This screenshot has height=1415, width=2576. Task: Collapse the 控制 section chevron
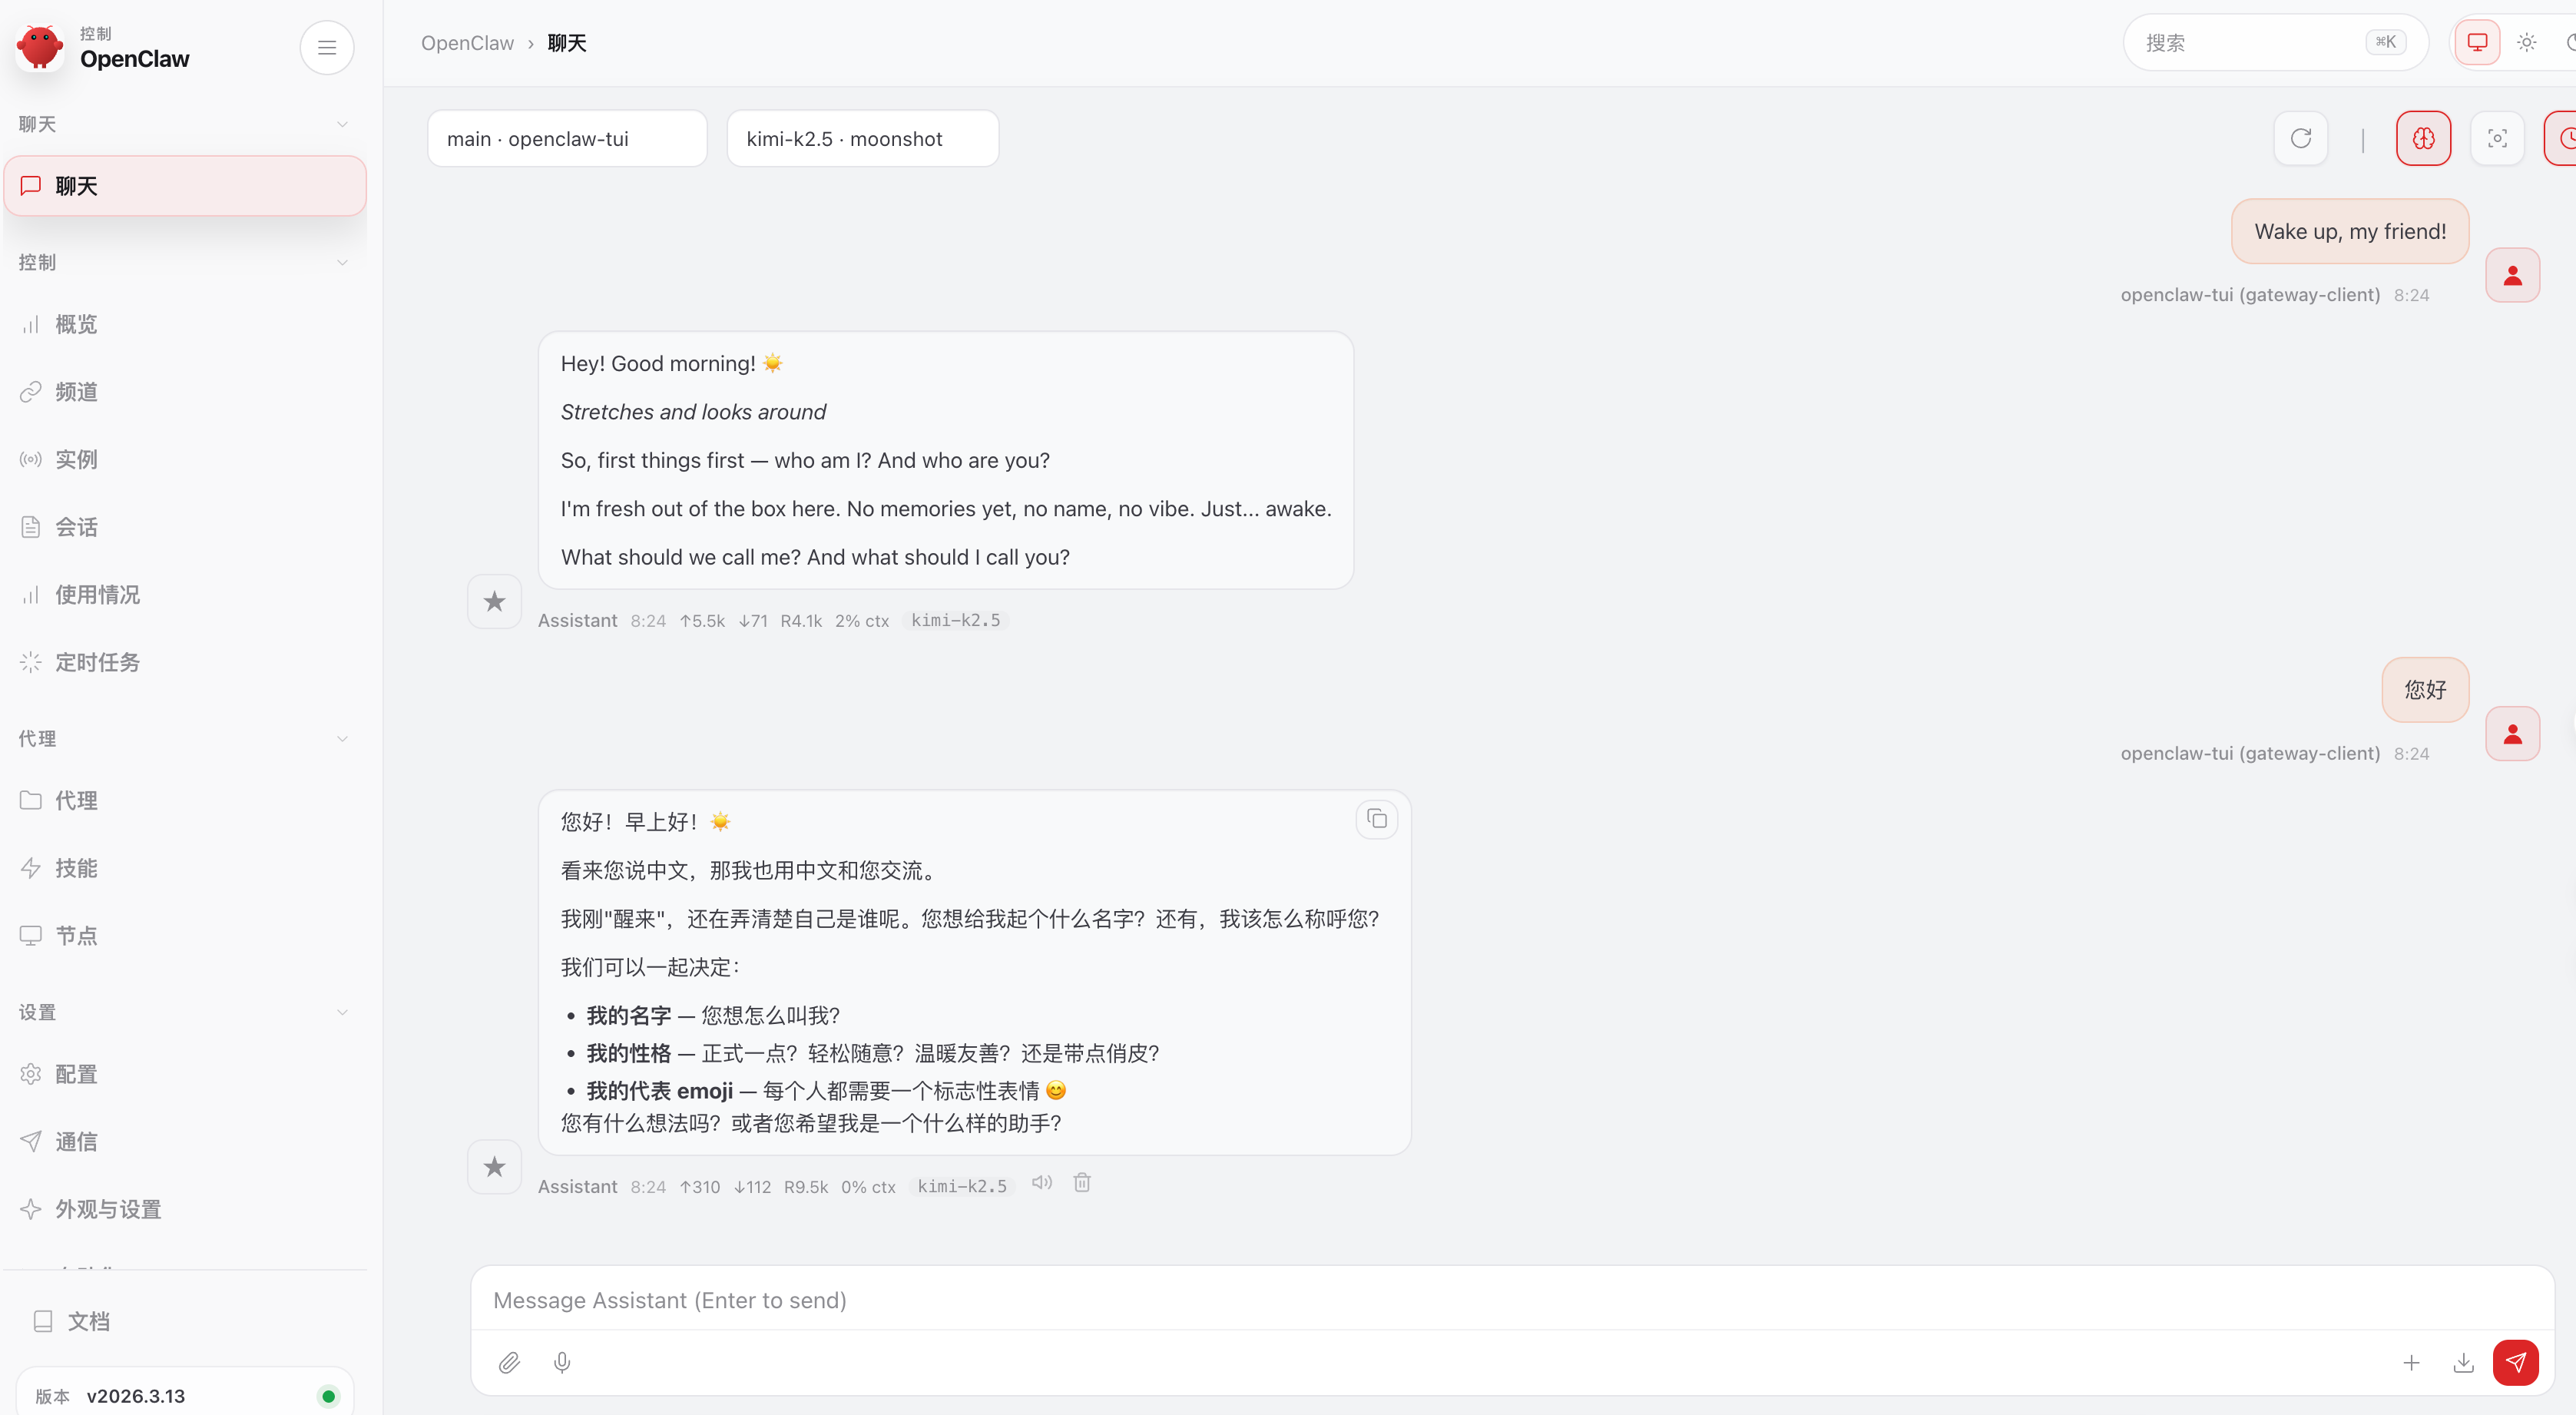point(342,262)
